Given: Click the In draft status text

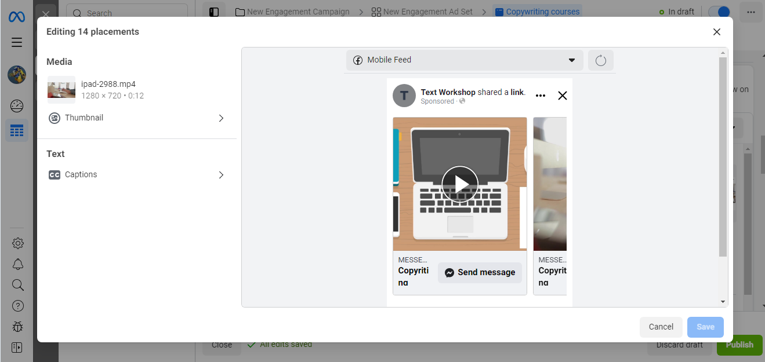Looking at the screenshot, I should coord(681,12).
